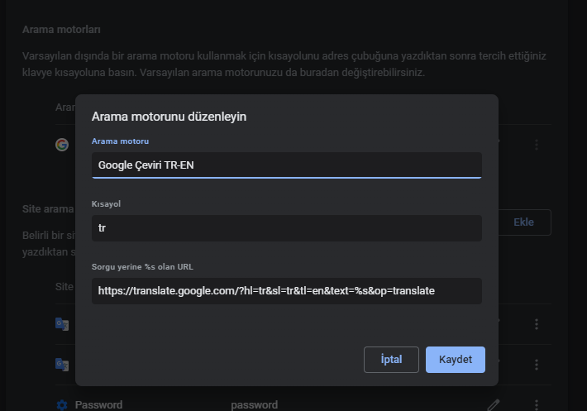This screenshot has width=587, height=411.
Task: Click the Arama motorunu düzenleyin dialog title
Action: tap(169, 117)
